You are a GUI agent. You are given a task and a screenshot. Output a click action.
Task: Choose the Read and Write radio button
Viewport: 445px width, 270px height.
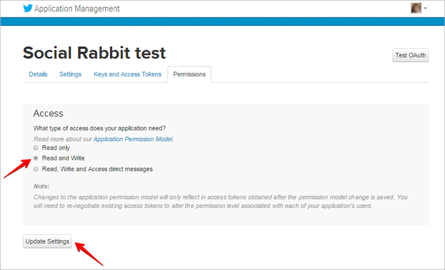pyautogui.click(x=36, y=158)
